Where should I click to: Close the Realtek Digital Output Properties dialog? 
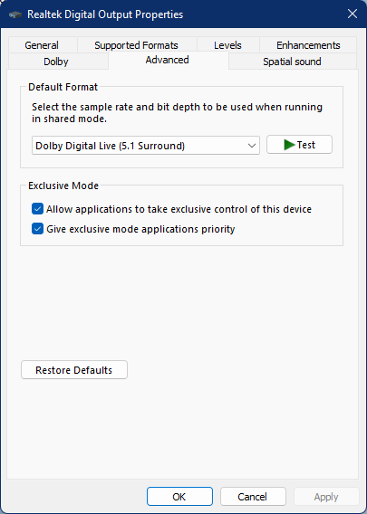click(353, 14)
